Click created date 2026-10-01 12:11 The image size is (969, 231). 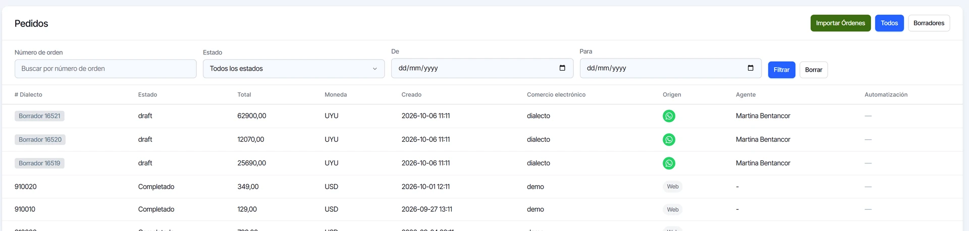426,187
